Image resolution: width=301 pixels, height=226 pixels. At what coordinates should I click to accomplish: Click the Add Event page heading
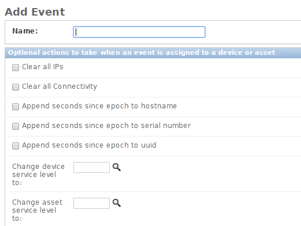coord(35,12)
